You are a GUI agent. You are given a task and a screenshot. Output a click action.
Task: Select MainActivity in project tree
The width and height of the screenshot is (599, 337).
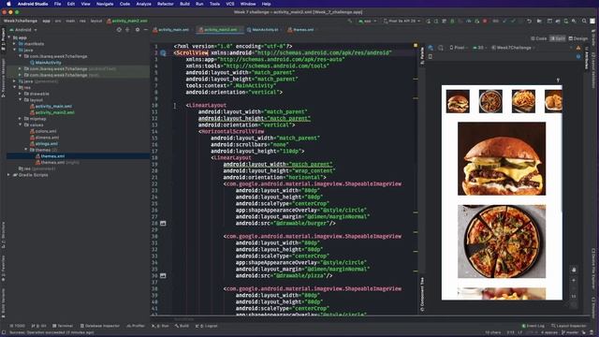[46, 63]
